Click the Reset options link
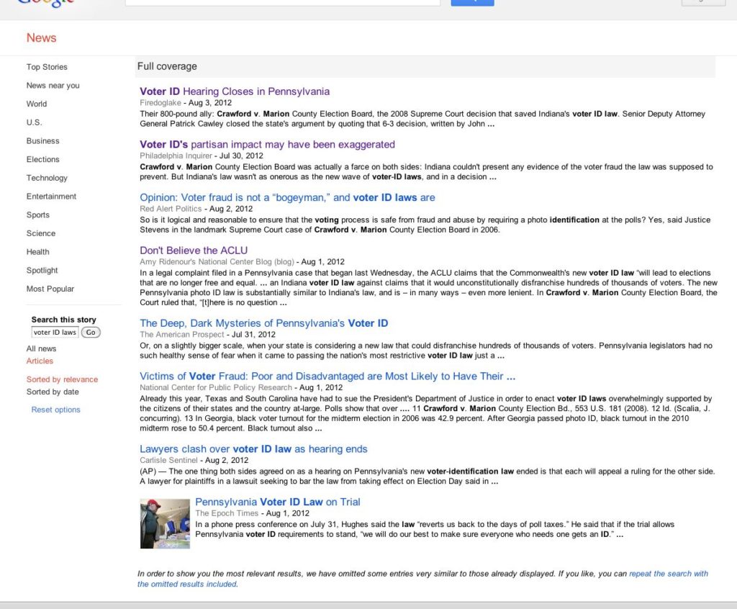737x609 pixels. click(56, 410)
